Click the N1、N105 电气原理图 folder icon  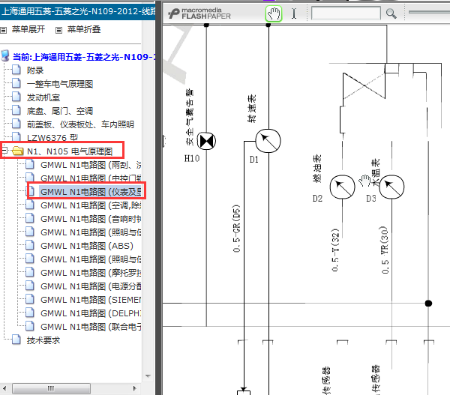(x=18, y=151)
